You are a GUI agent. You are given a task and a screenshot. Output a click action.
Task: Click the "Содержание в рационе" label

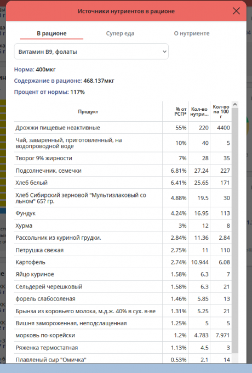pos(48,81)
